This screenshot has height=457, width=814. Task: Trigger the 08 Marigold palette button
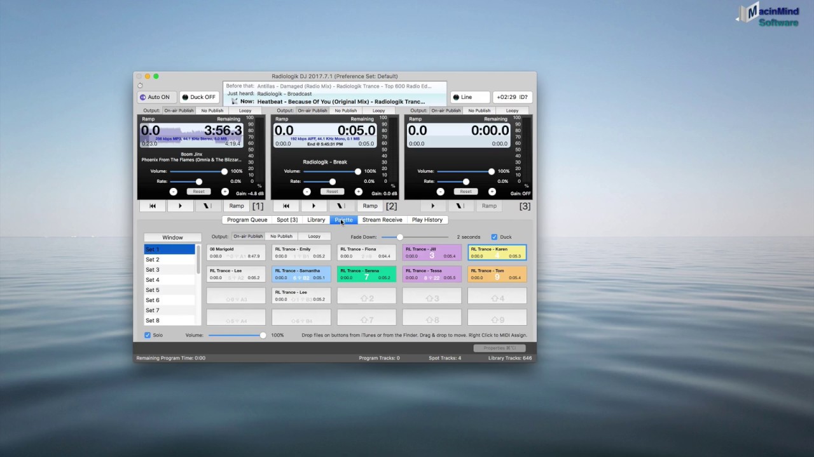pos(236,253)
